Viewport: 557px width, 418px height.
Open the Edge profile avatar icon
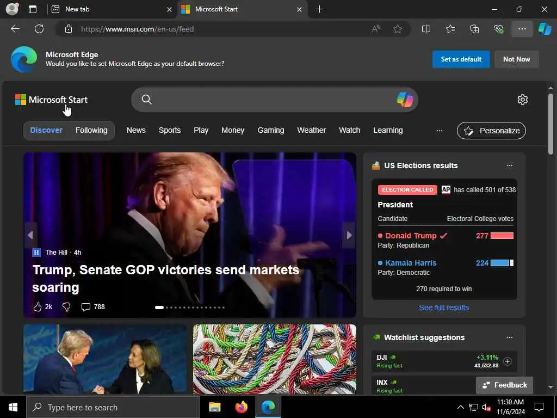12,9
